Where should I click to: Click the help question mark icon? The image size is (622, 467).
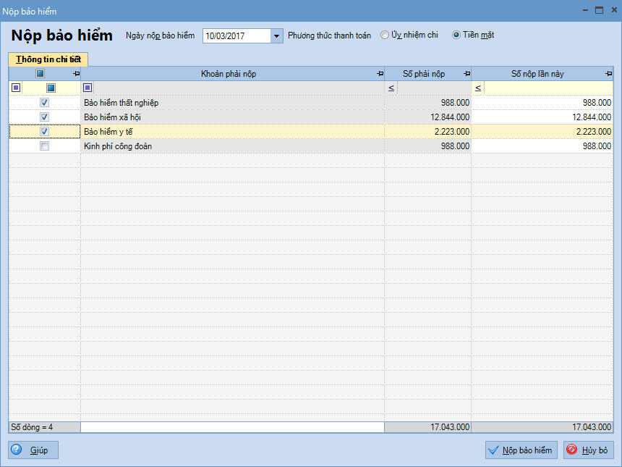pyautogui.click(x=17, y=450)
